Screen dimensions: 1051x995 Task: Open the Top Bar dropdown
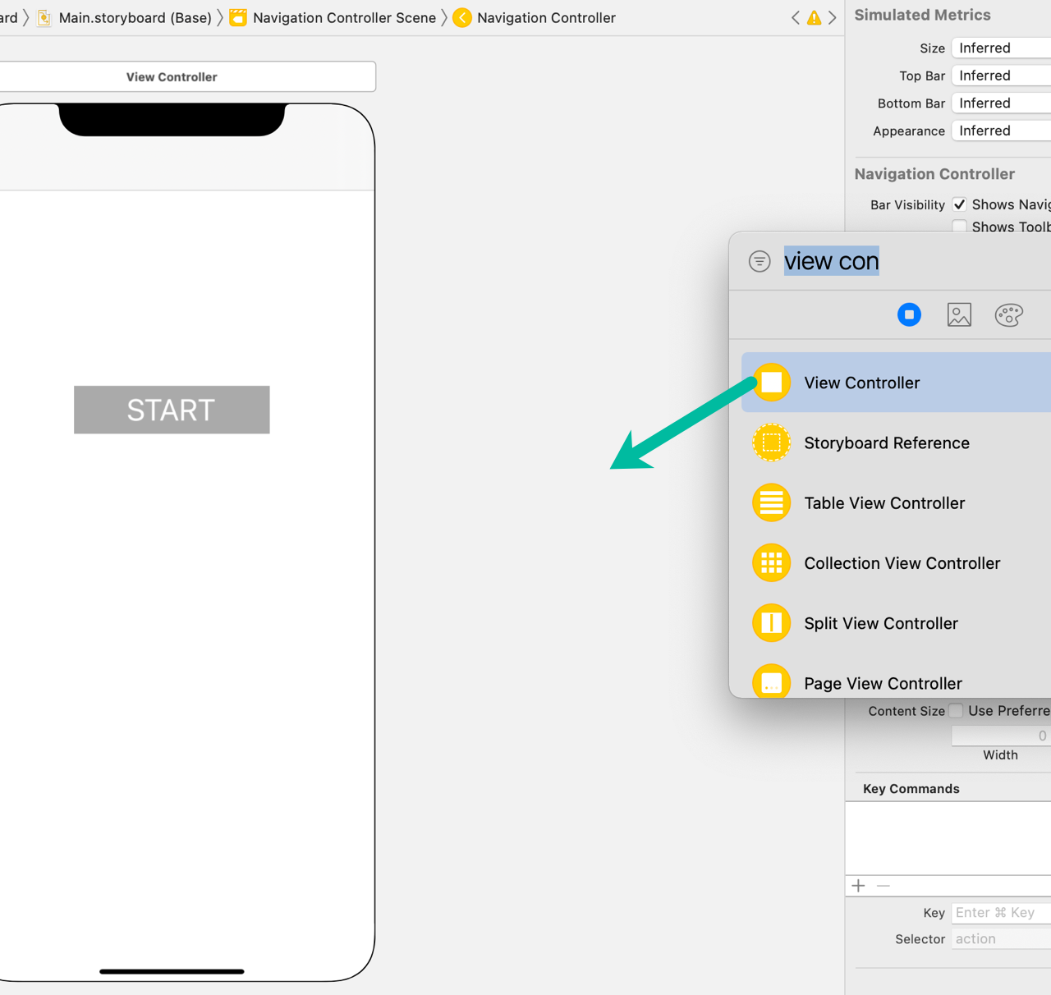pos(1001,76)
